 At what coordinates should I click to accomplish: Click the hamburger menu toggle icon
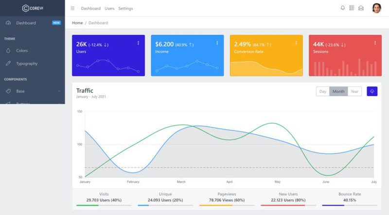coord(72,8)
